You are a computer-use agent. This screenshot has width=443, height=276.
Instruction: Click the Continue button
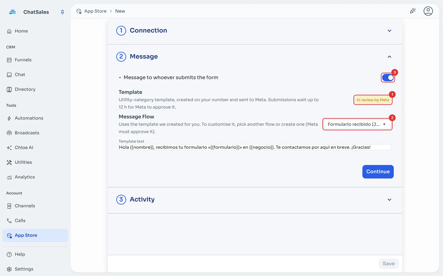(x=378, y=172)
